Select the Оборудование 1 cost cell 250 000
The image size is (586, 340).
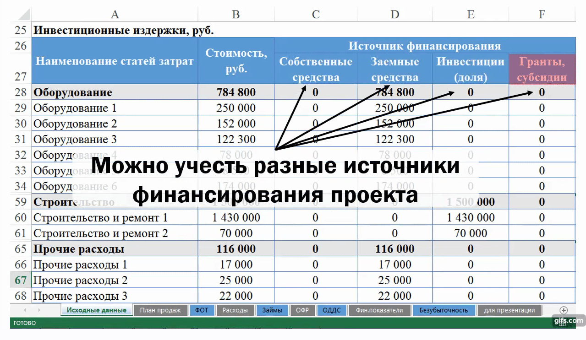tap(235, 108)
